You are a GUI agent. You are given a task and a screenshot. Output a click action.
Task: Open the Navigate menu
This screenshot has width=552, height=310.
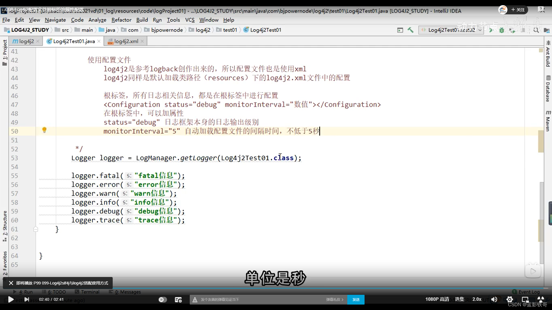[55, 20]
